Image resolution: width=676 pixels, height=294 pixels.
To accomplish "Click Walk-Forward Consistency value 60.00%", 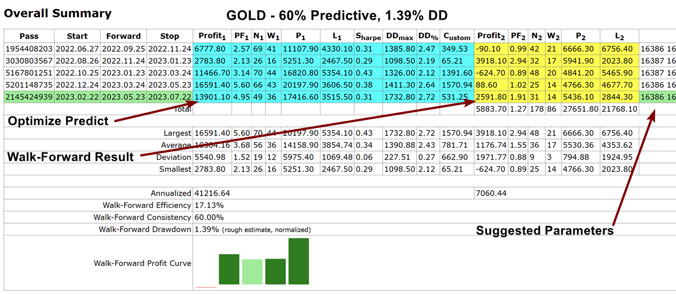I will tap(209, 217).
